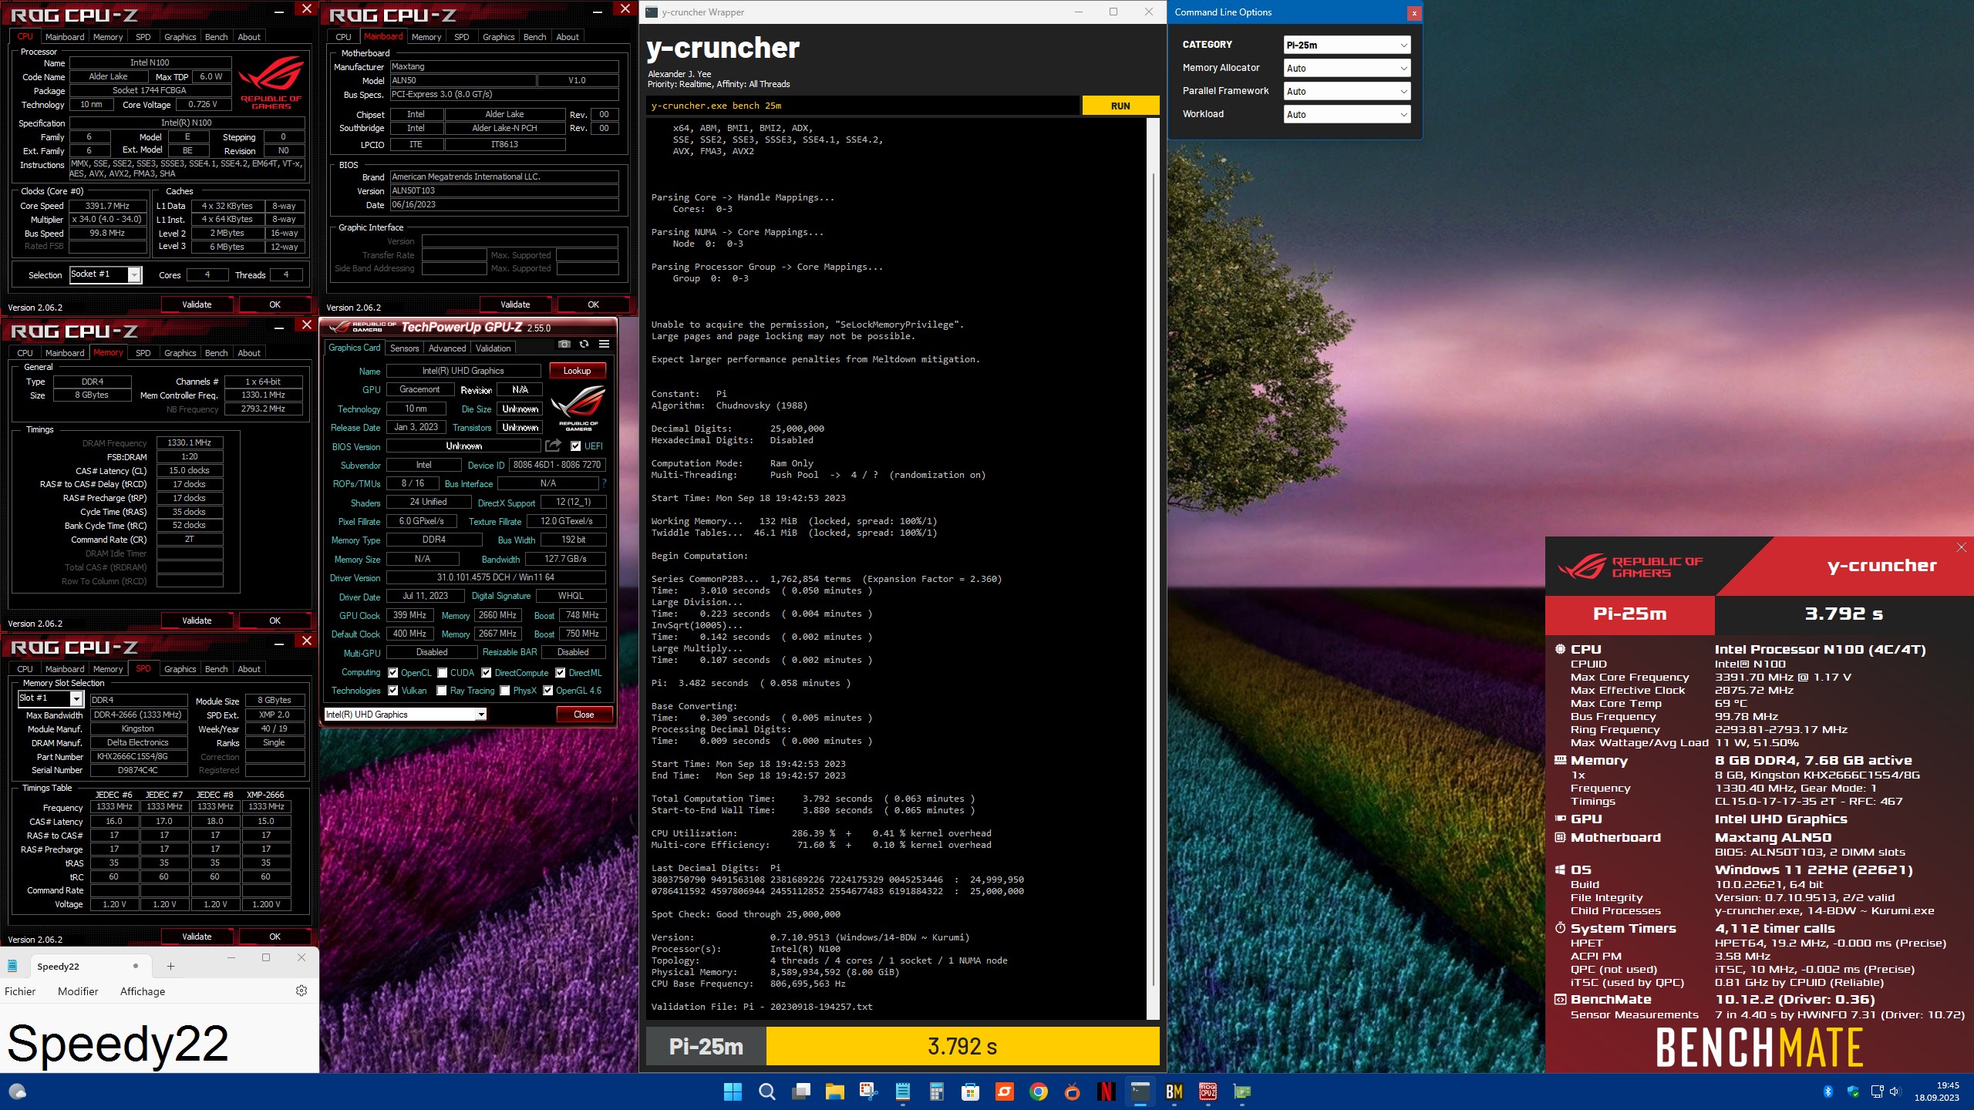
Task: Open Affichage menu in Notepad
Action: [143, 991]
